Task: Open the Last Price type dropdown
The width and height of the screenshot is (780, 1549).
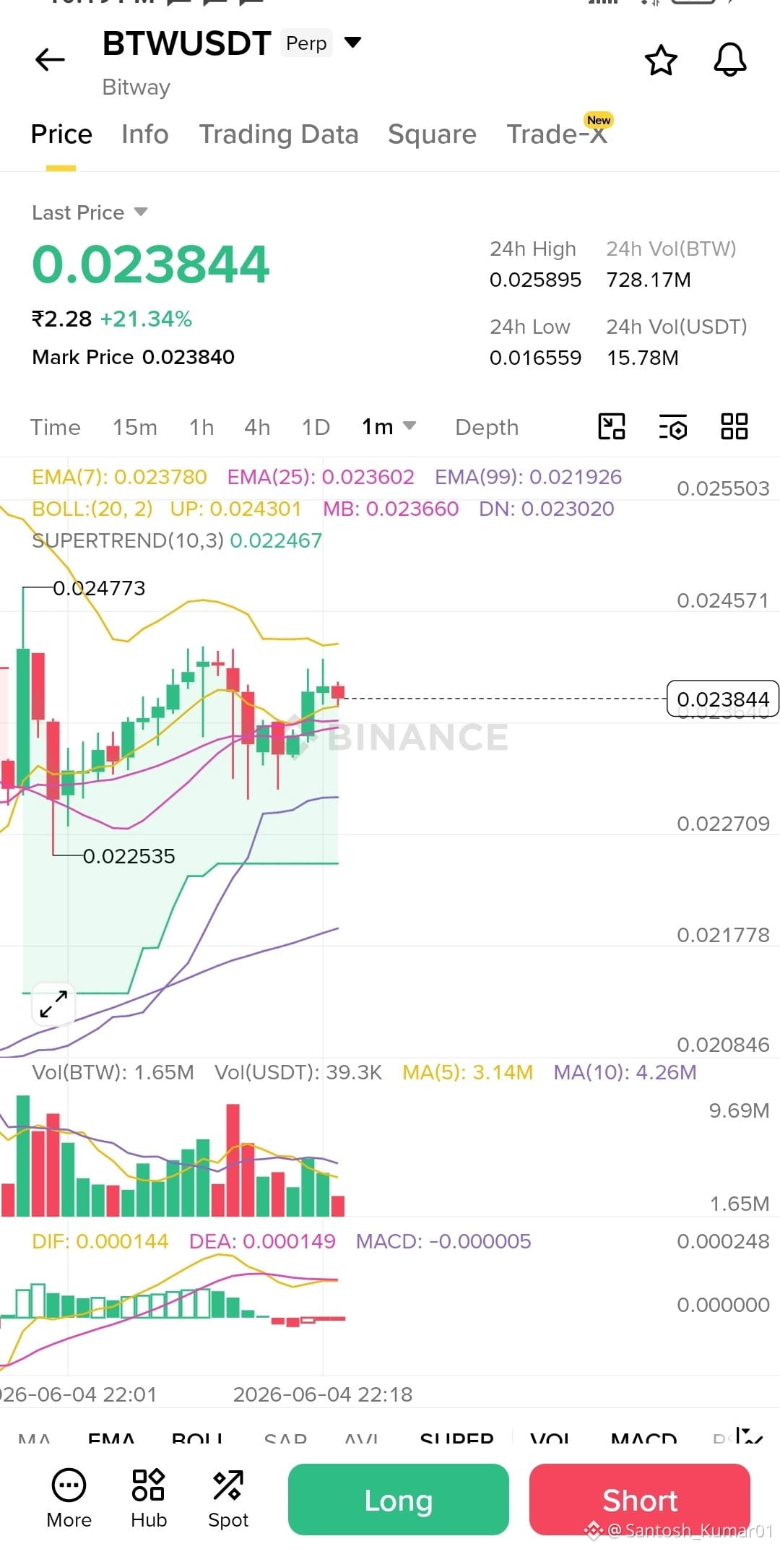Action: tap(142, 212)
